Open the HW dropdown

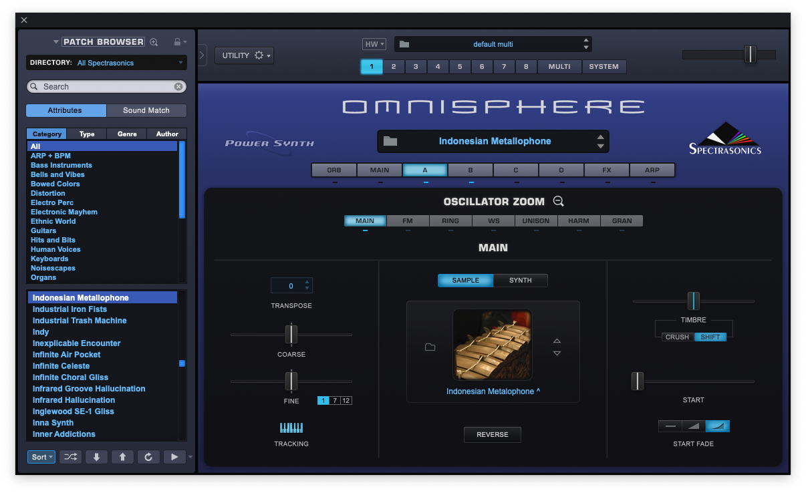click(374, 44)
